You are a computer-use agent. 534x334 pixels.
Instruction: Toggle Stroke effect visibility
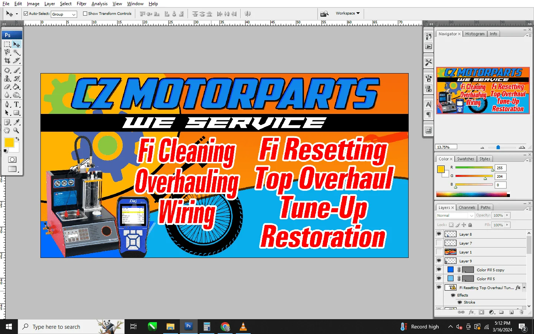tap(460, 302)
